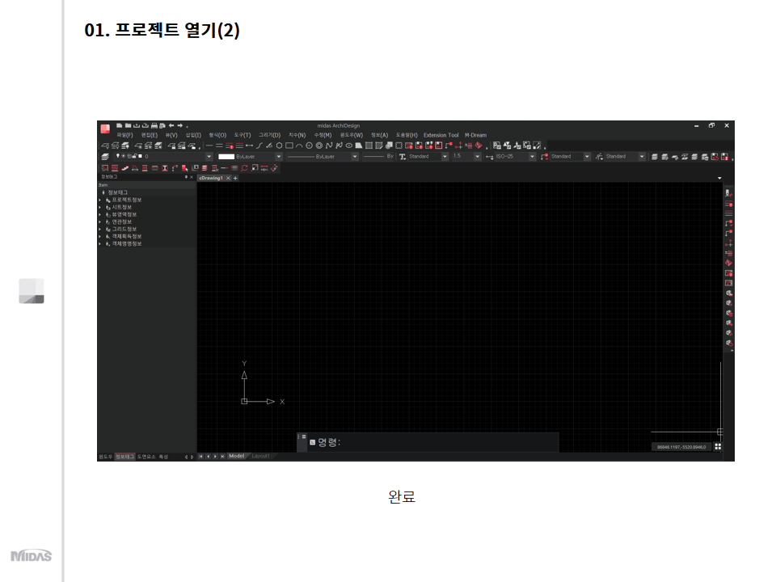Select the 연관정보 tree row

click(146, 222)
